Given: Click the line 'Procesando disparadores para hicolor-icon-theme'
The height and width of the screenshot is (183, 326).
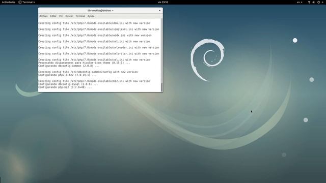Looking at the screenshot, I should point(84,63).
